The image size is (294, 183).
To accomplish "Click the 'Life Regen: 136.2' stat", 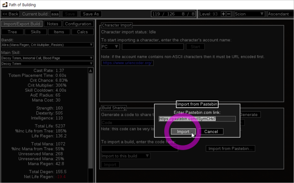I will click(49, 136).
